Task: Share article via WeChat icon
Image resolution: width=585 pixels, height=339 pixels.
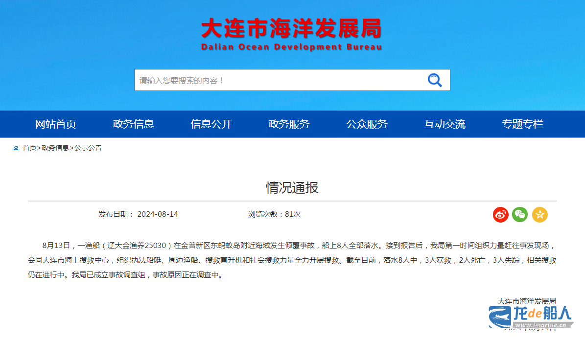Action: pos(520,215)
